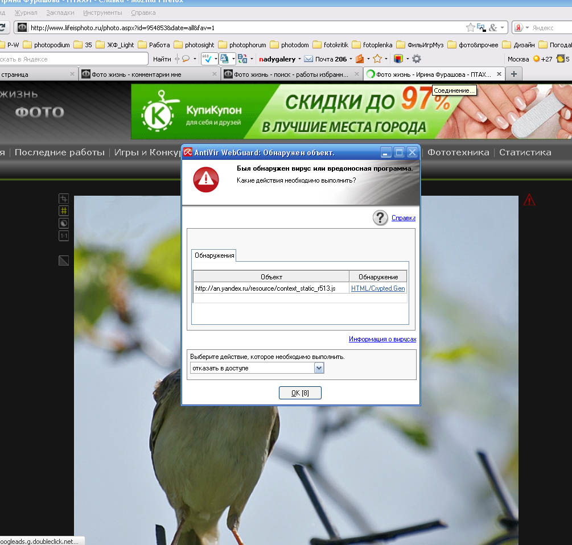The width and height of the screenshot is (572, 545).
Task: Select the crop tool beside the photo
Action: coord(64,199)
